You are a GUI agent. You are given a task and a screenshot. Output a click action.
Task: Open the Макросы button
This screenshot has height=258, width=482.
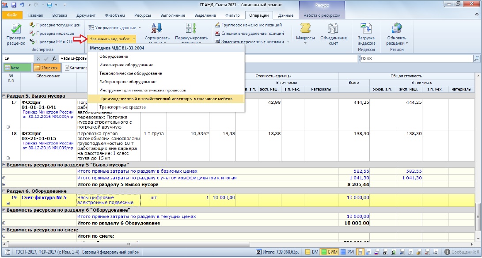(305, 34)
